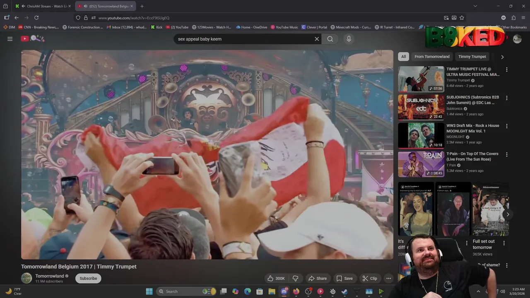The image size is (530, 298).
Task: Open options menu for Timmy Trumpet Live video
Action: coord(506,70)
